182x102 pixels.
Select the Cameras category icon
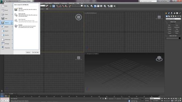pos(173,16)
